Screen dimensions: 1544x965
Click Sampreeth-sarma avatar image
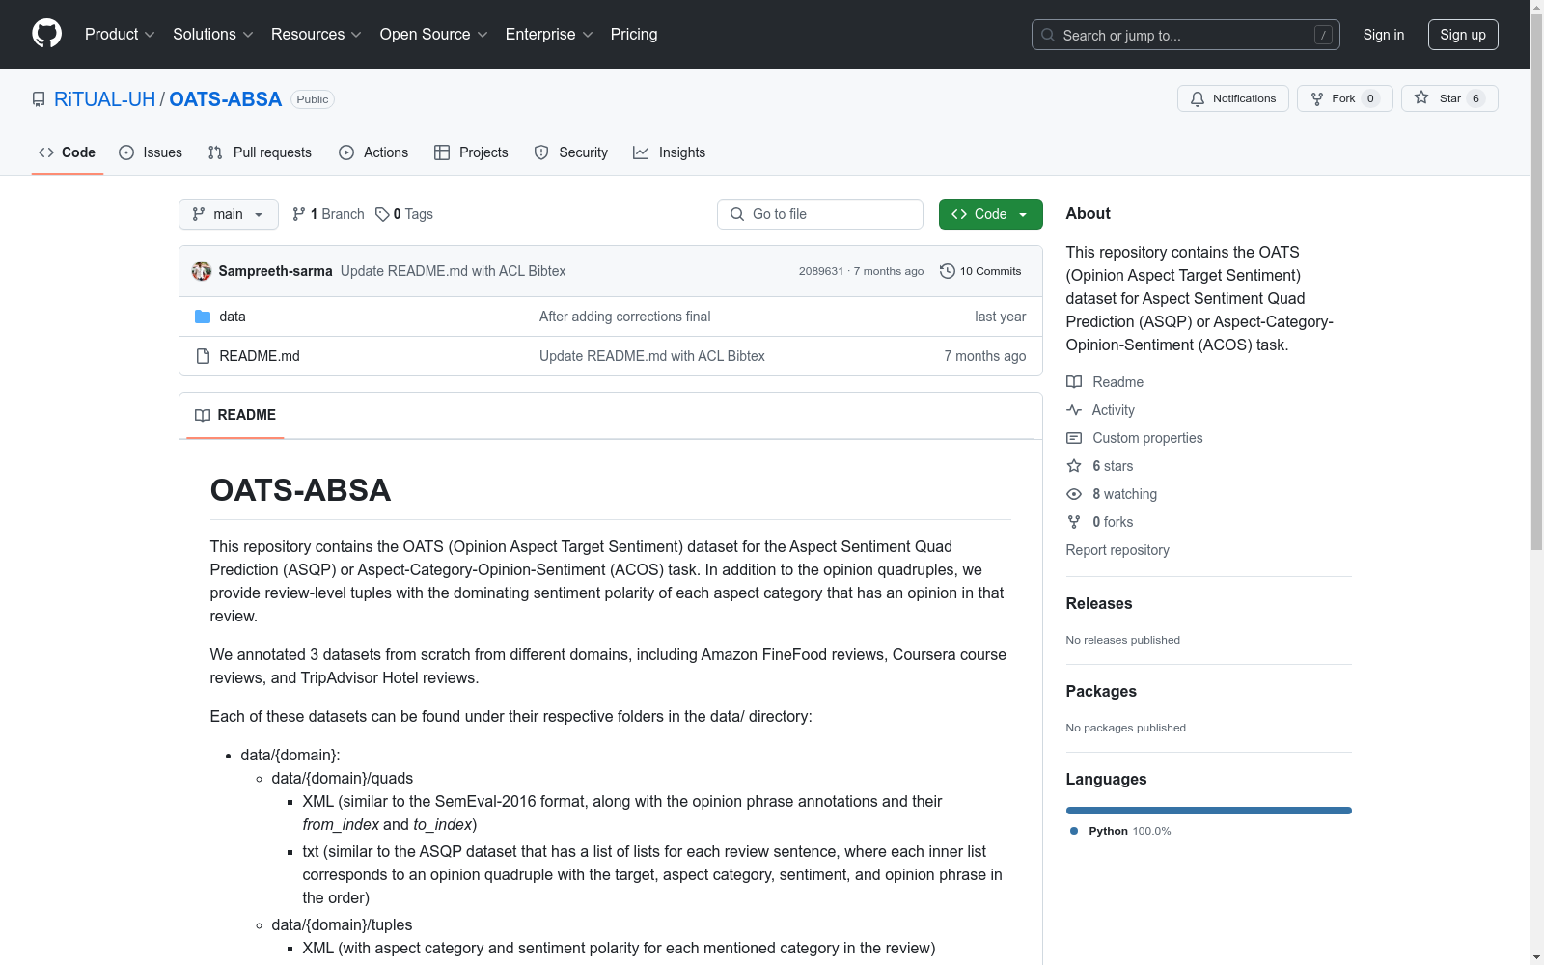[x=201, y=271]
